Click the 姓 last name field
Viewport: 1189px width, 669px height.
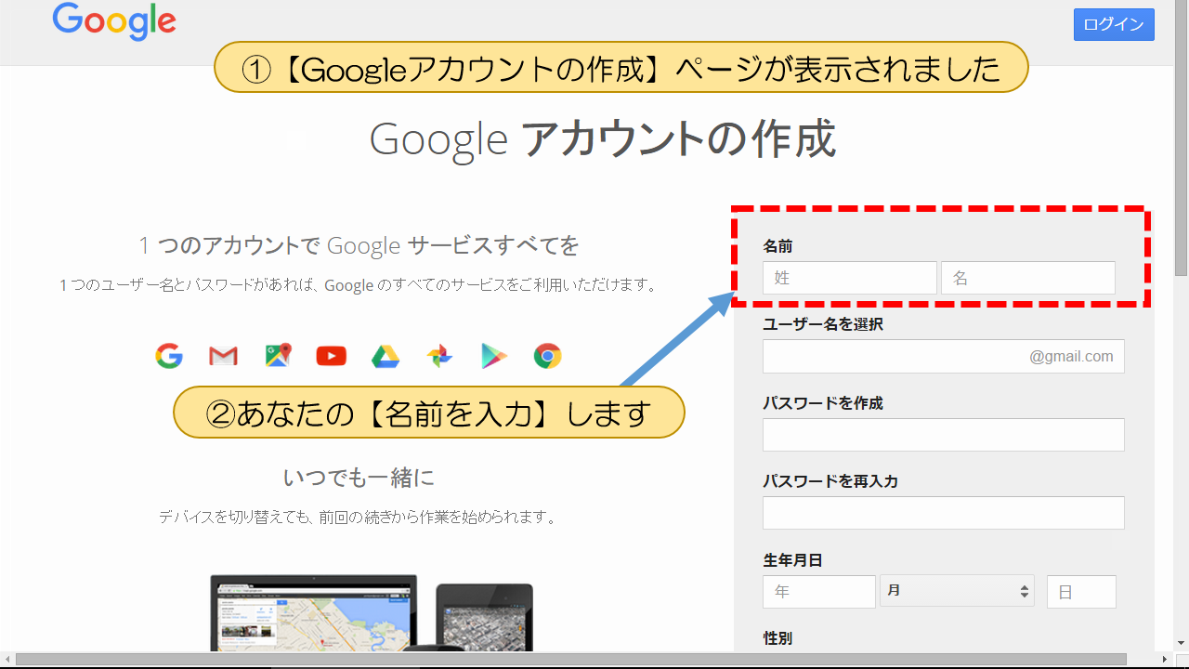tap(850, 278)
